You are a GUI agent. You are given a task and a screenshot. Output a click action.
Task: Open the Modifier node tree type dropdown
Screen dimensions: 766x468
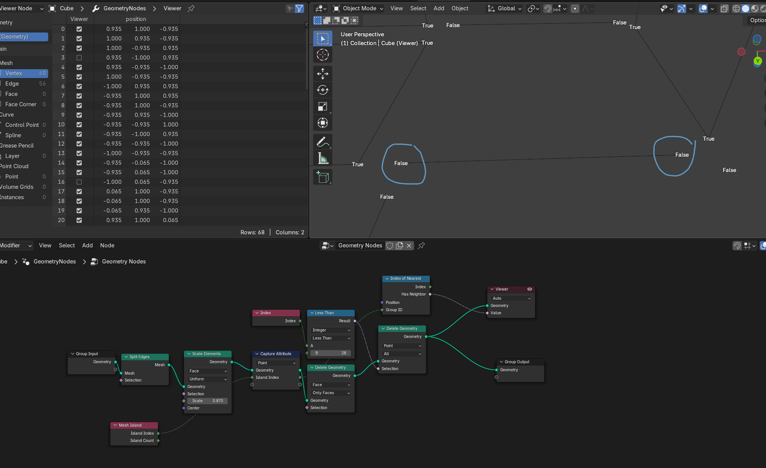[16, 245]
